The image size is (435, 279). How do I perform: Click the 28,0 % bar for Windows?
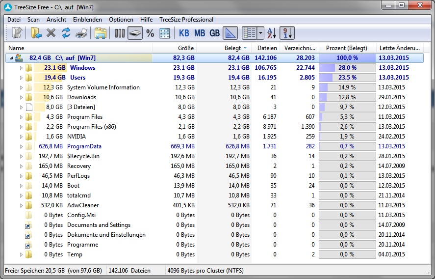[347, 68]
